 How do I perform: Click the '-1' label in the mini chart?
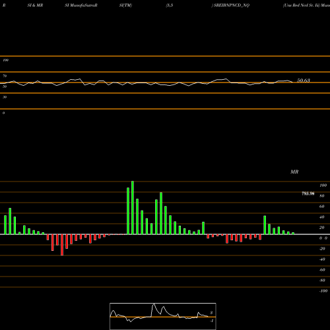(212, 321)
